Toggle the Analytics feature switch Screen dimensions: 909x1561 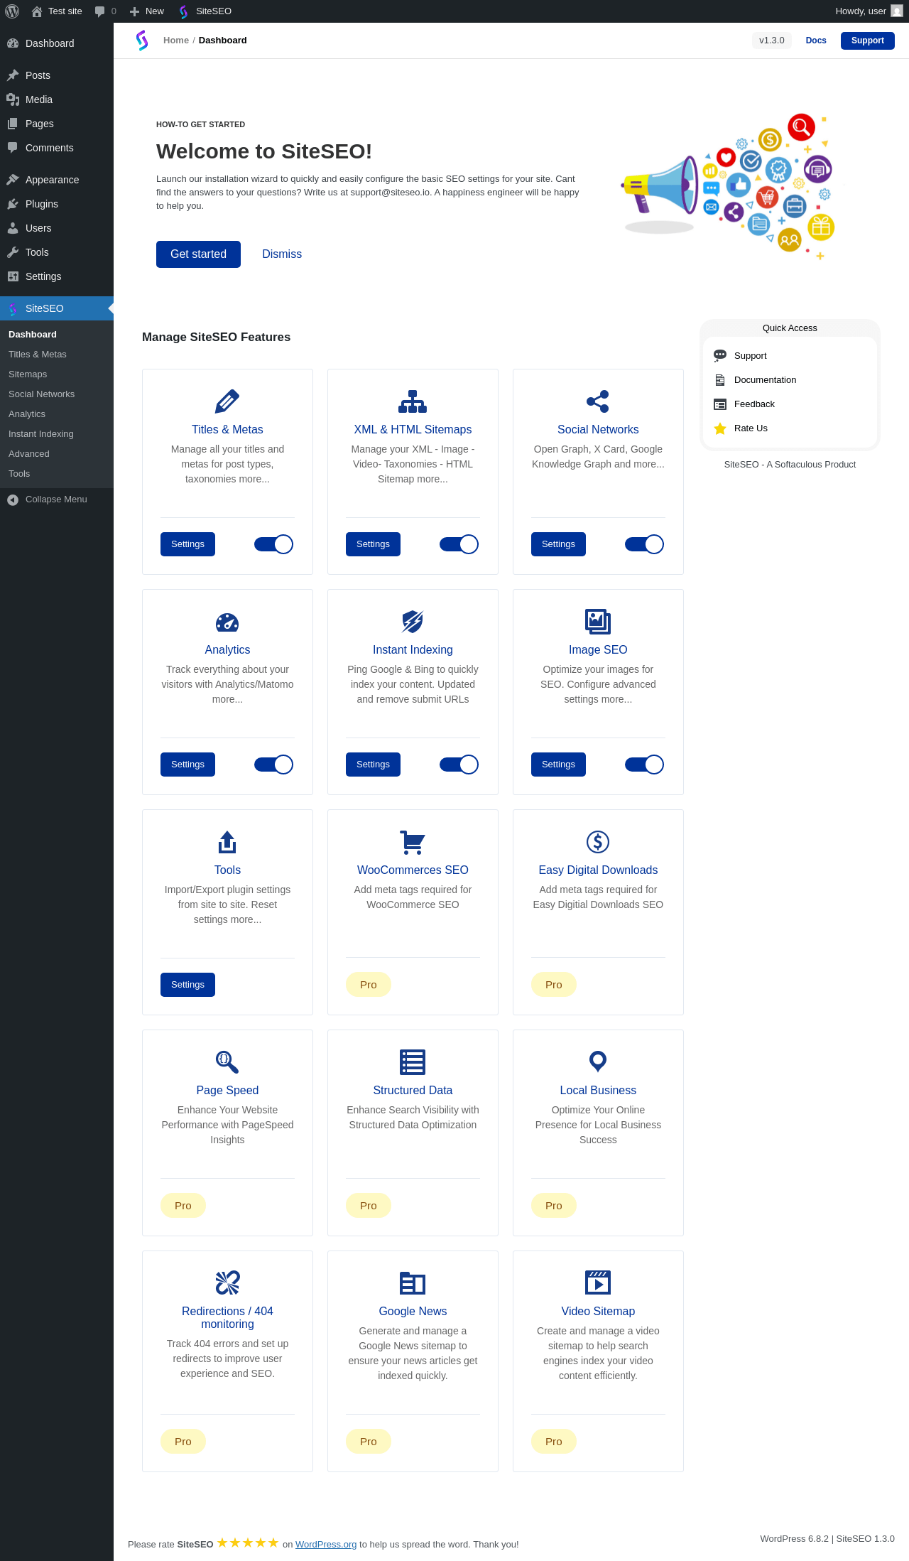click(273, 765)
